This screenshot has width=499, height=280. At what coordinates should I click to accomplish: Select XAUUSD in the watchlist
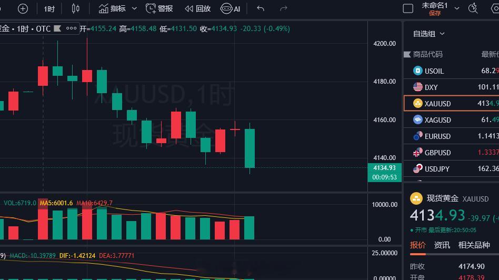(451, 103)
